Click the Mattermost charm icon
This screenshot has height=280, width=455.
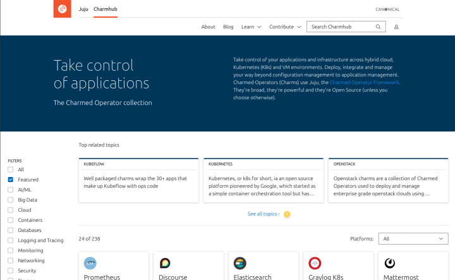click(390, 263)
